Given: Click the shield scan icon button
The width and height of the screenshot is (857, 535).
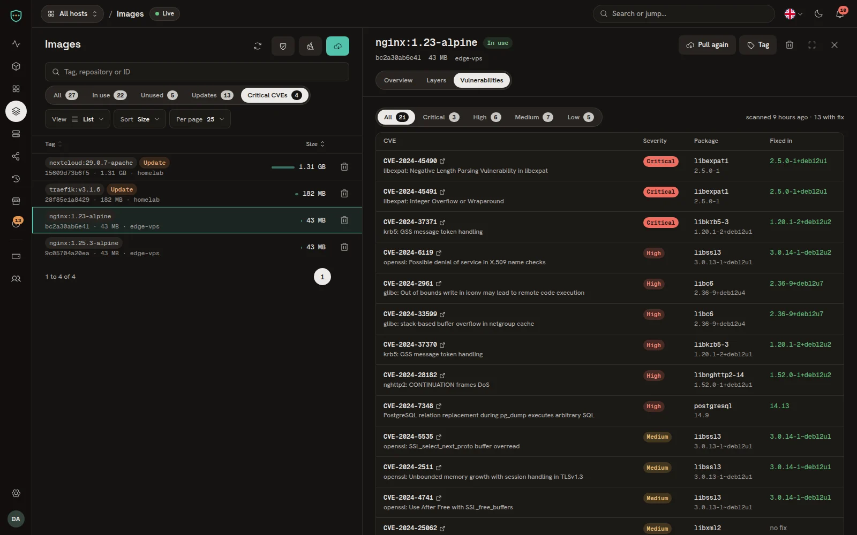Looking at the screenshot, I should click(283, 46).
